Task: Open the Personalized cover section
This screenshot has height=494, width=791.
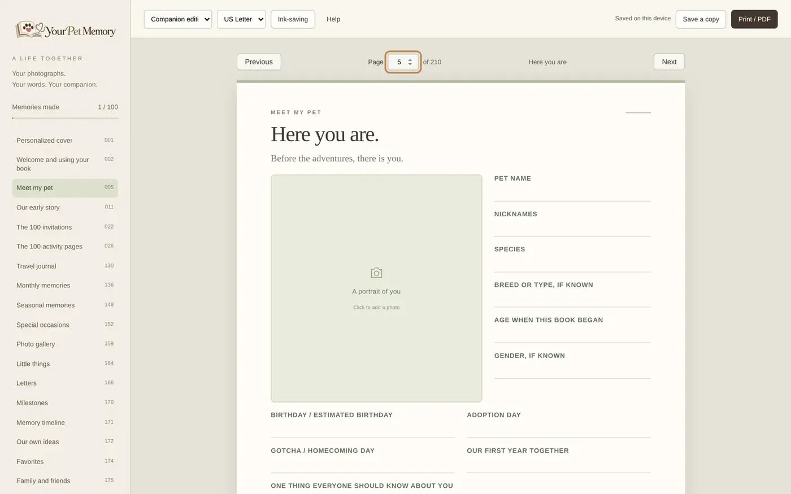Action: tap(65, 140)
